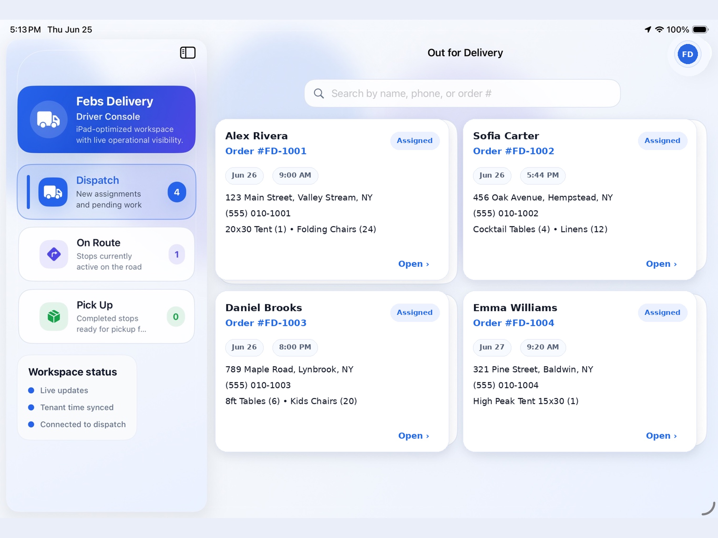The image size is (718, 538).
Task: Open the FD profile avatar
Action: tap(688, 54)
